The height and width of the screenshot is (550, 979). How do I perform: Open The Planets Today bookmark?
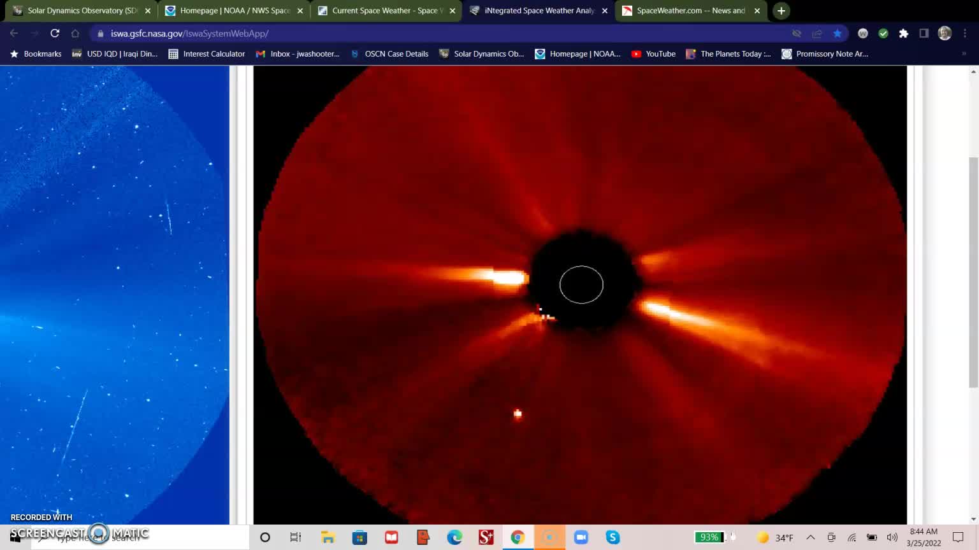click(x=728, y=54)
